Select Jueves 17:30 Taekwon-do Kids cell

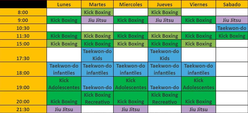point(165,55)
